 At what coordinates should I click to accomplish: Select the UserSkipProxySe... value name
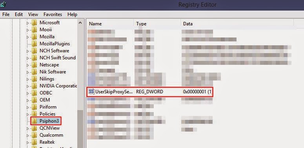pyautogui.click(x=114, y=92)
